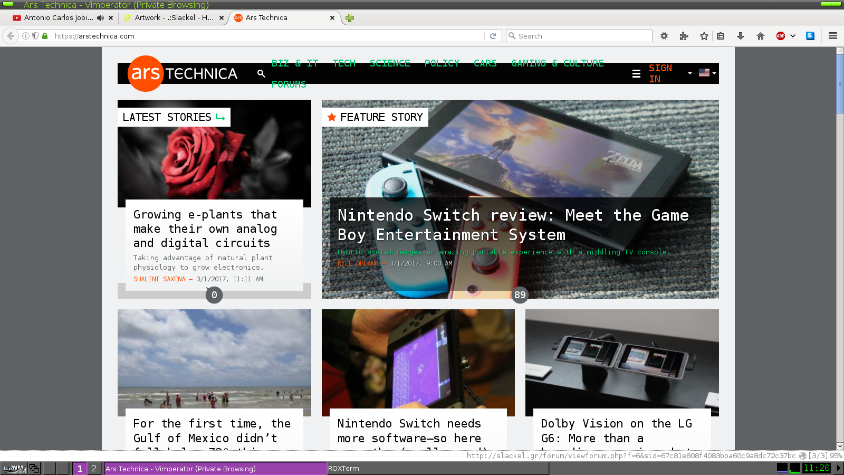The width and height of the screenshot is (844, 475).
Task: Expand the Adblock Plus dropdown arrow
Action: tap(793, 36)
